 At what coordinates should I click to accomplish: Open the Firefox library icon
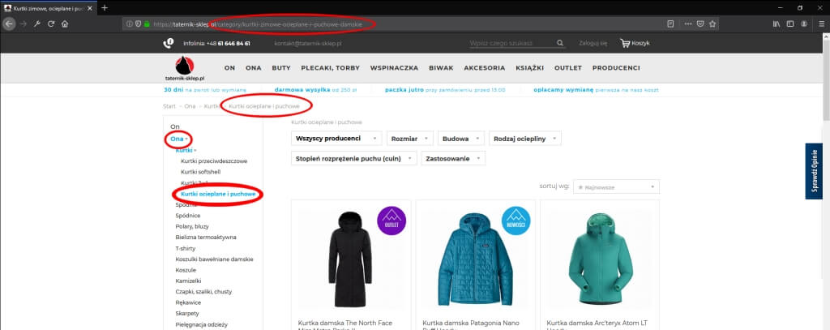[x=777, y=24]
